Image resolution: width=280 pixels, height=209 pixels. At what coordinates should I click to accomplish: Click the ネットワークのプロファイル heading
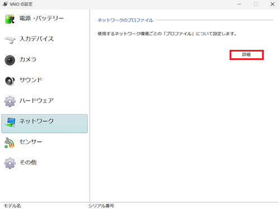(125, 20)
